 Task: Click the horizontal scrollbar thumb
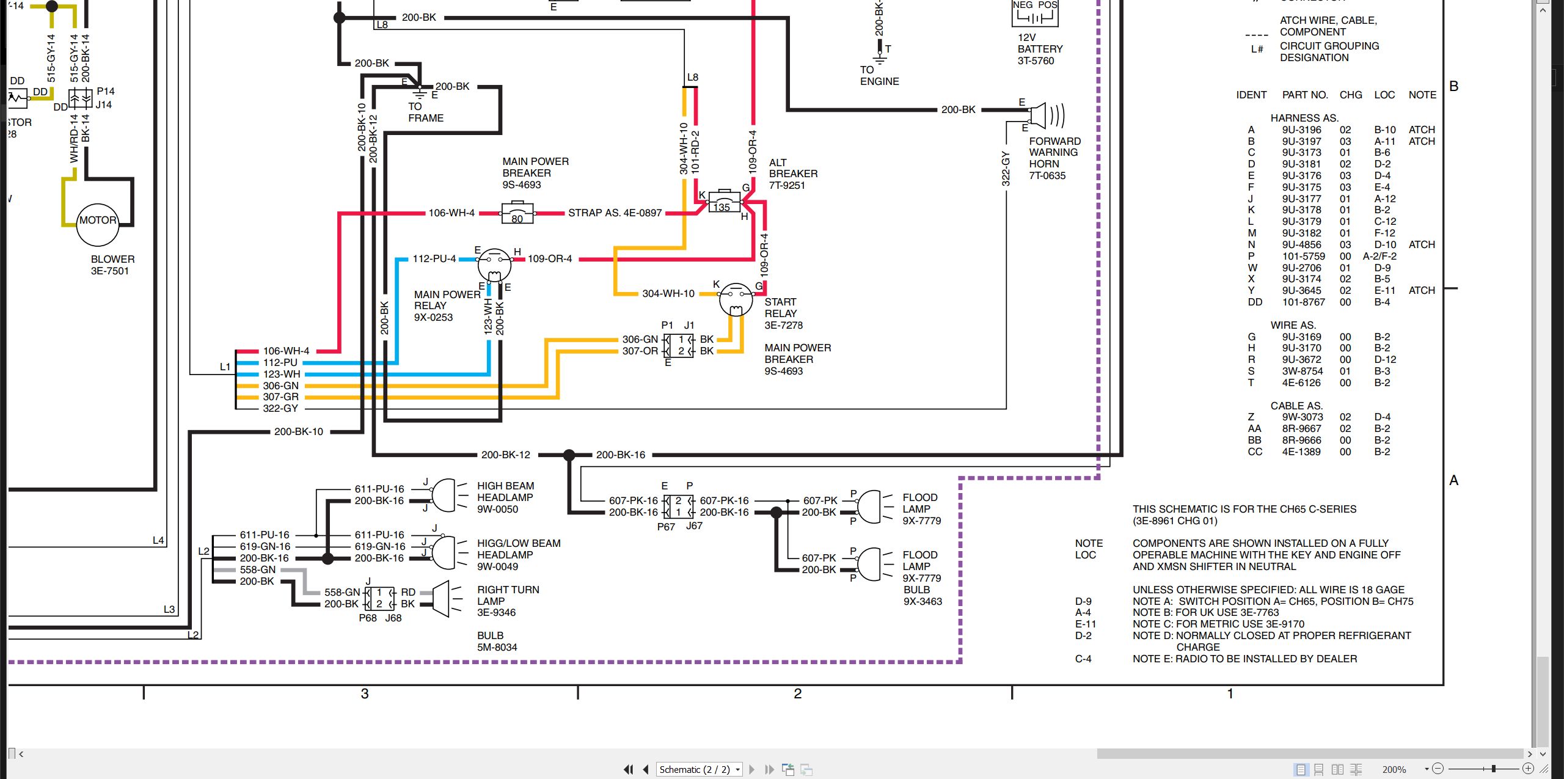1310,753
